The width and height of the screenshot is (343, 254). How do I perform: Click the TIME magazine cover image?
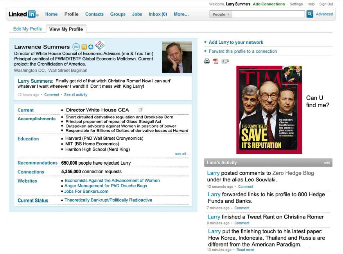point(269,110)
